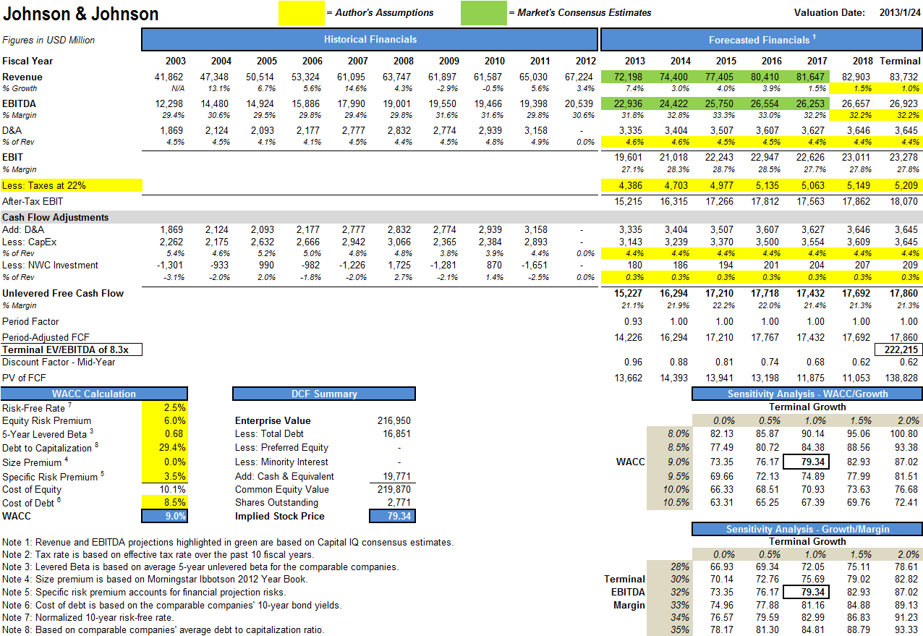This screenshot has width=923, height=636.
Task: Select the "Fiscal Year" row label
Action: pyautogui.click(x=27, y=61)
